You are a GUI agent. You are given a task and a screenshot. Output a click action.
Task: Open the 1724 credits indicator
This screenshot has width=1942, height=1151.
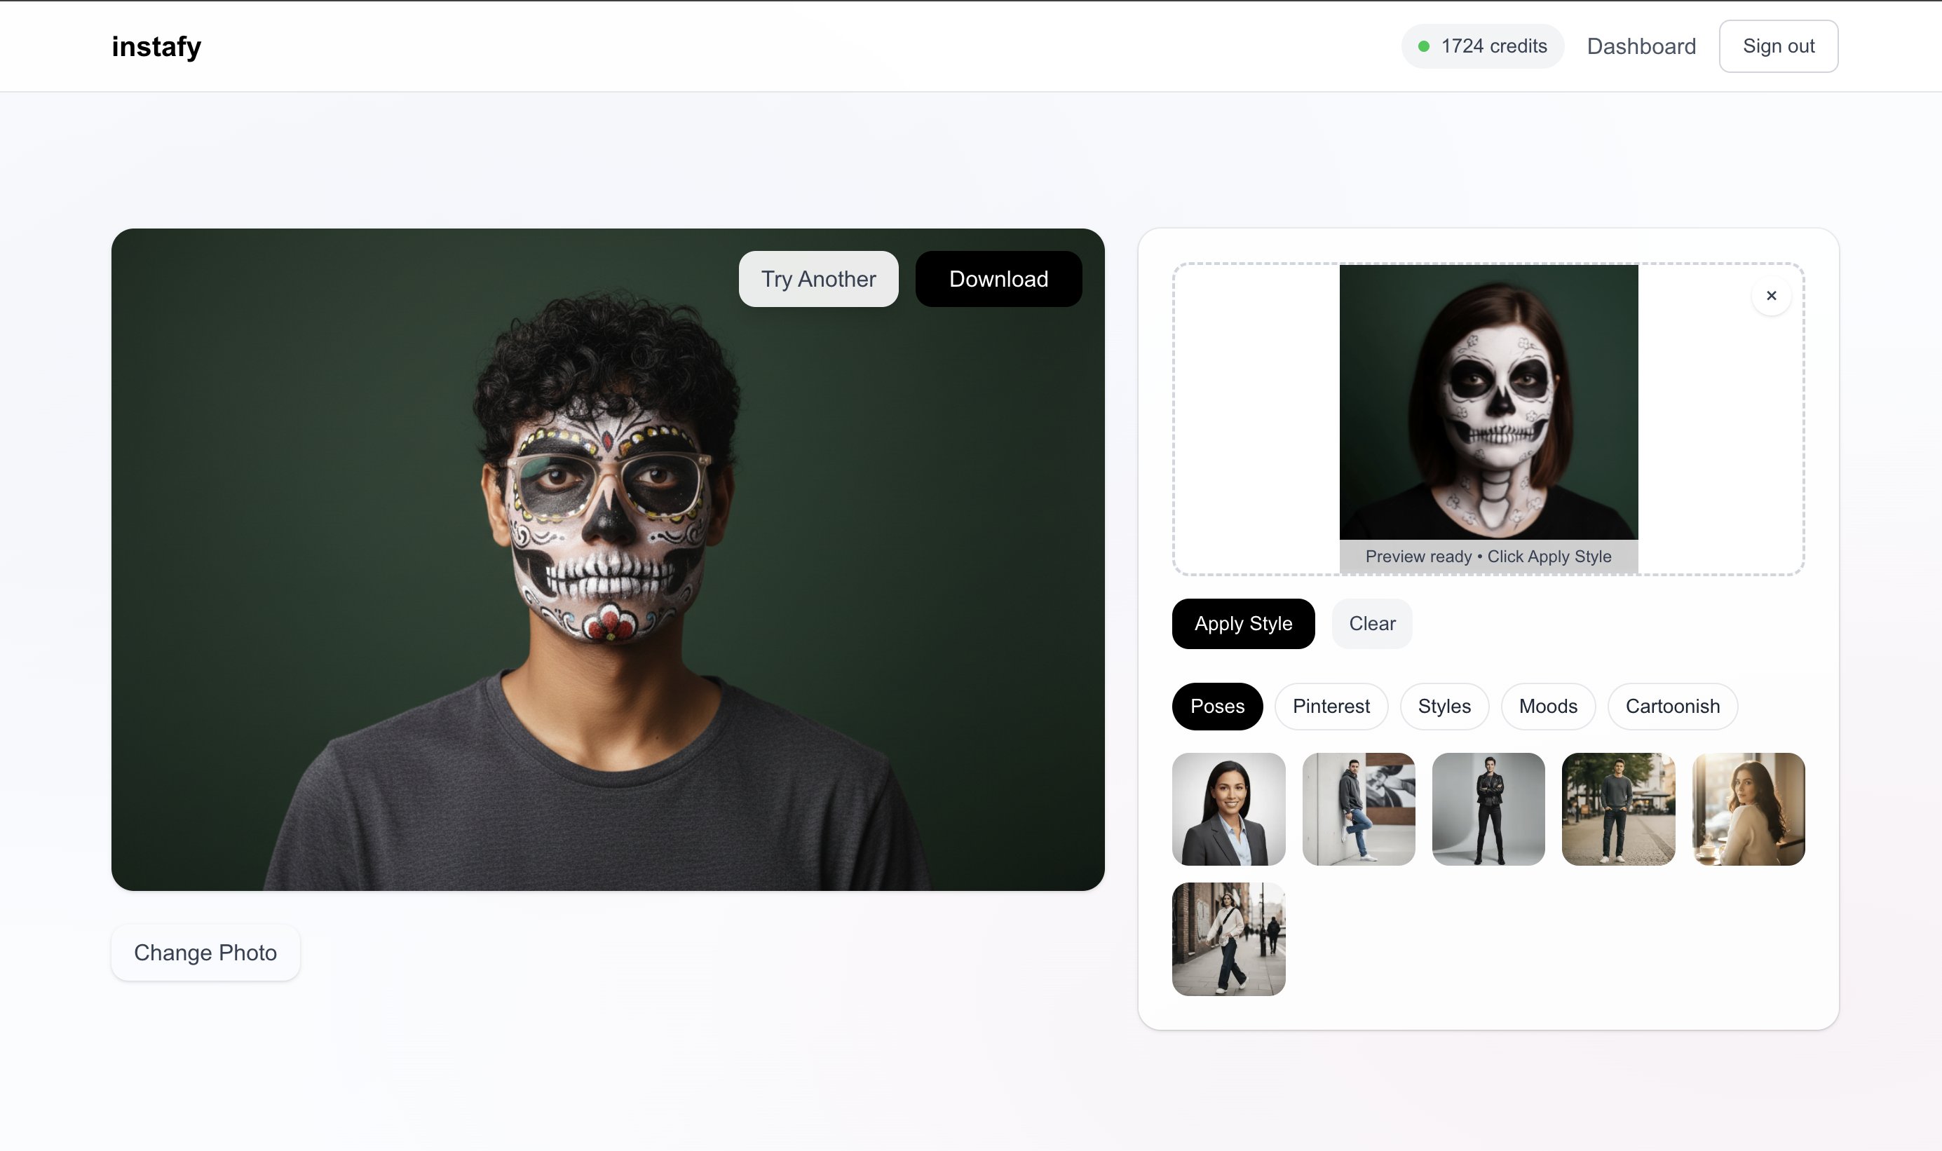tap(1482, 46)
